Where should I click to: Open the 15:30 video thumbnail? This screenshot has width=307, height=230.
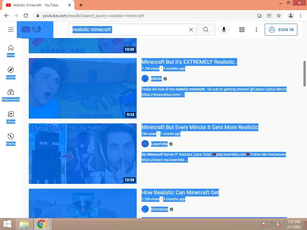[83, 46]
